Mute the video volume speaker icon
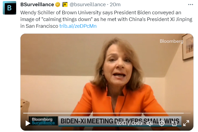The width and height of the screenshot is (198, 132). click(150, 123)
